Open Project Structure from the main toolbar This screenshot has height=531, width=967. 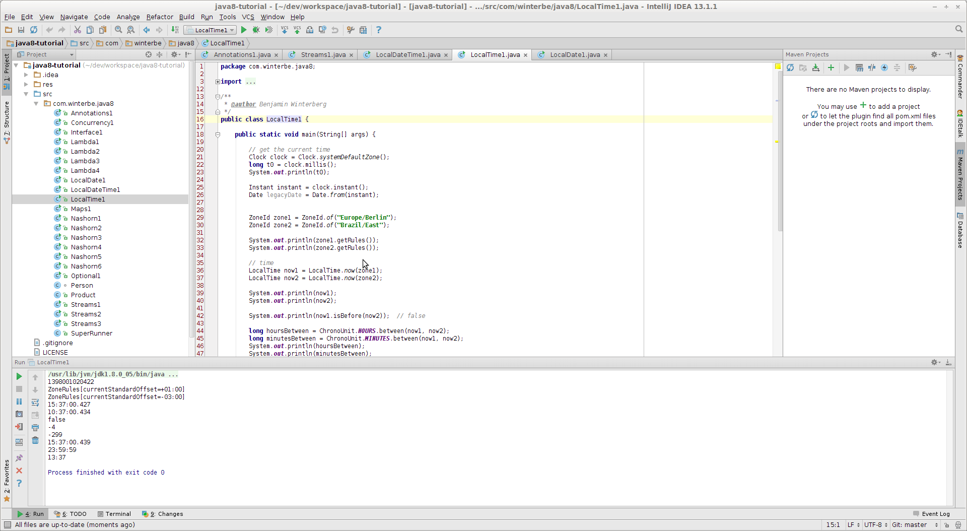(363, 30)
